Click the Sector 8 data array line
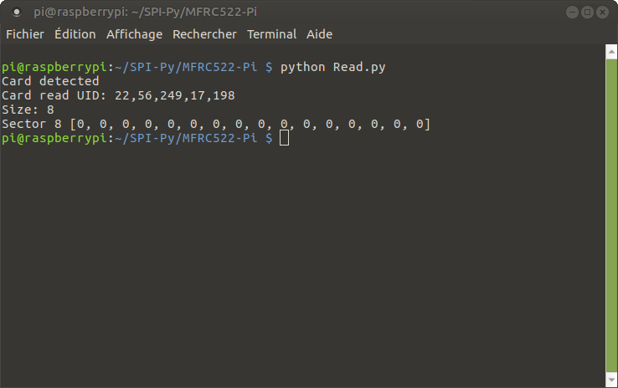Image resolution: width=618 pixels, height=388 pixels. tap(216, 125)
